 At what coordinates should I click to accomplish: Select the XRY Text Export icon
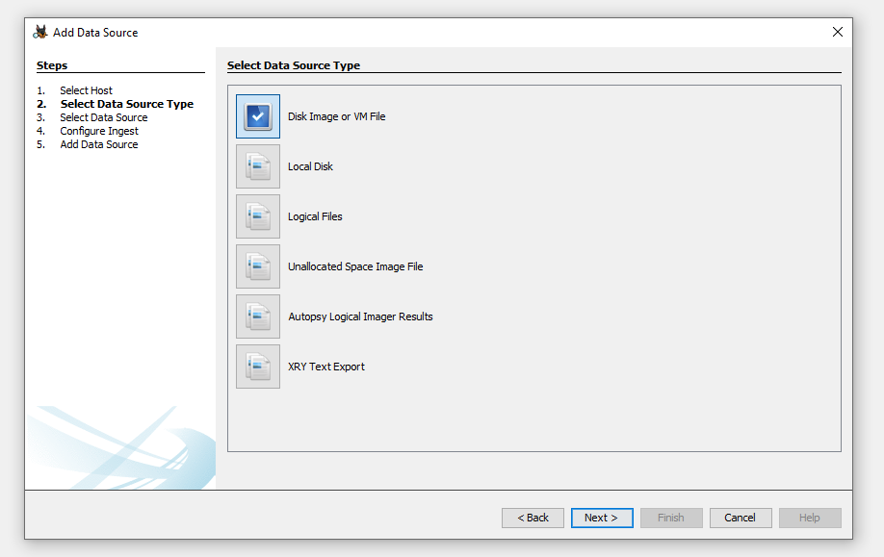pyautogui.click(x=258, y=367)
